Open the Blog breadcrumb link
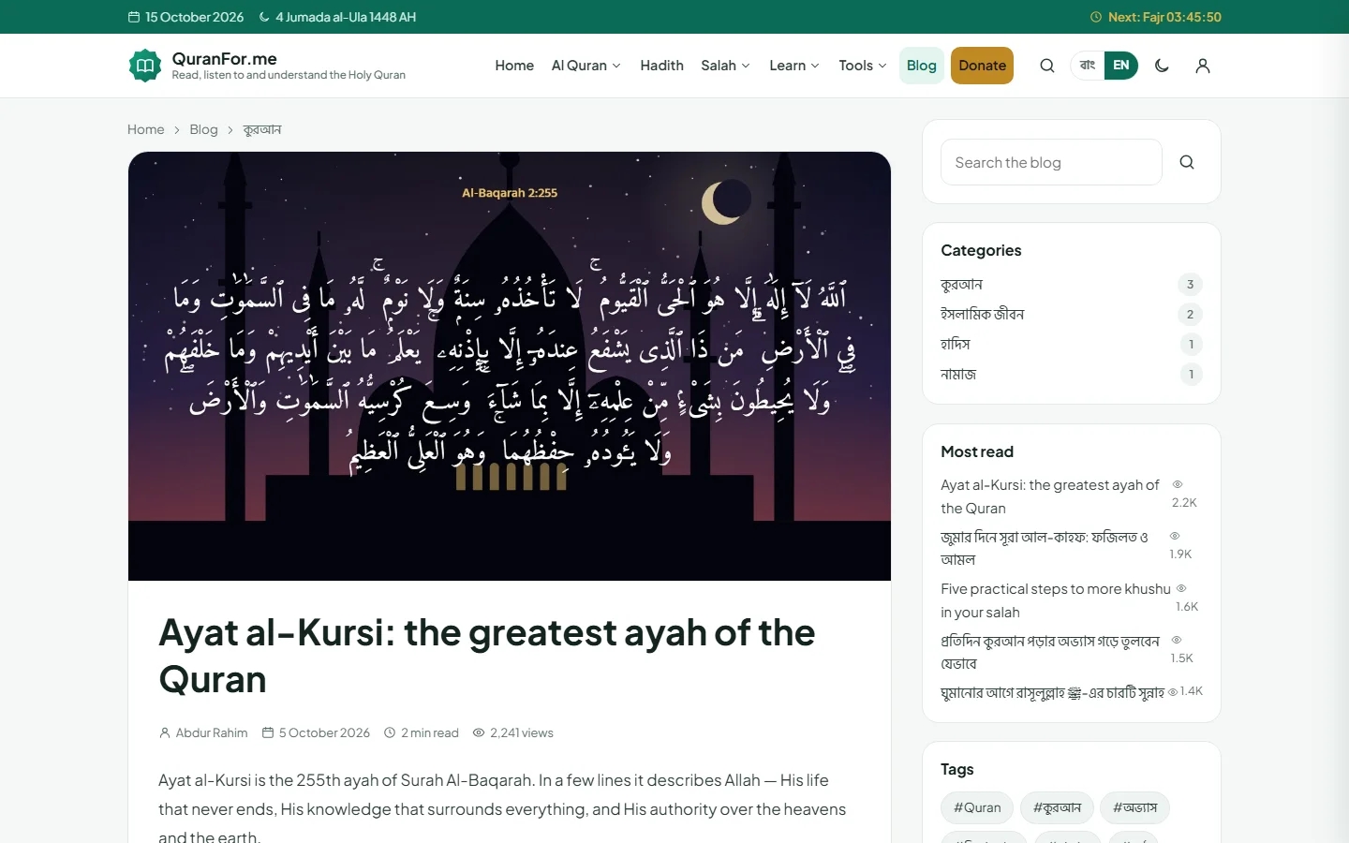1349x843 pixels. (203, 129)
